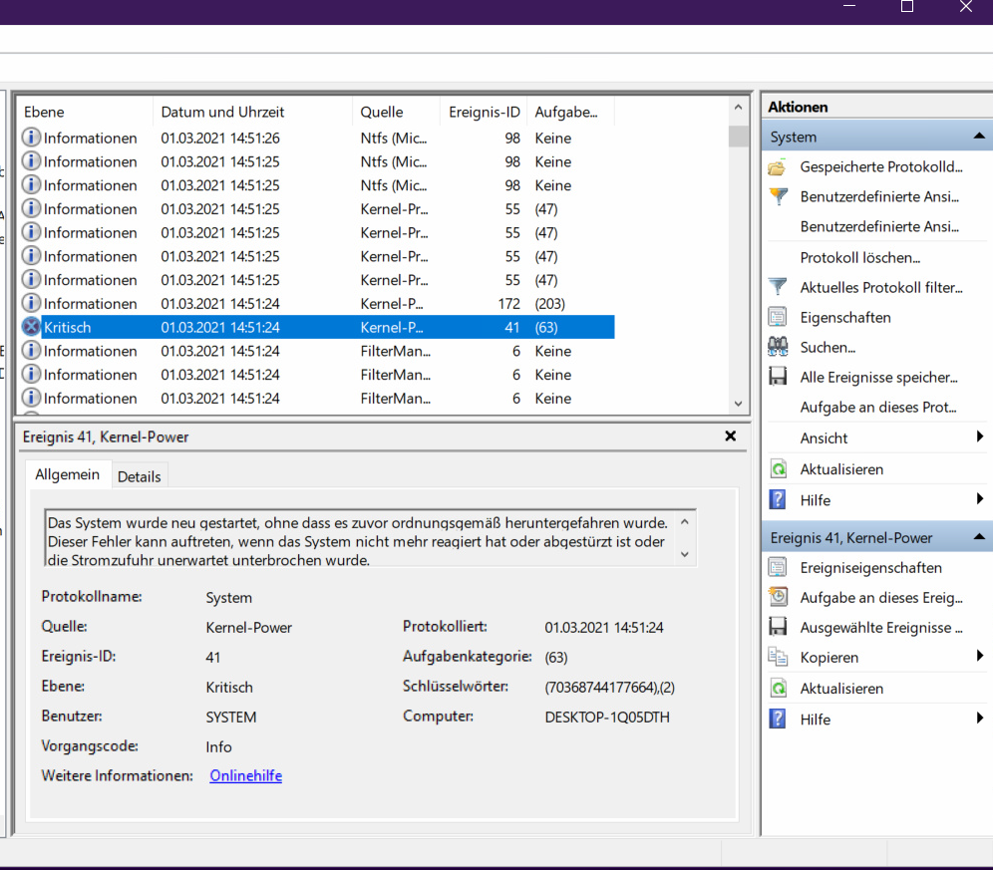
Task: Click Aktualisieren icon under Ereignis 41 section
Action: 777,688
